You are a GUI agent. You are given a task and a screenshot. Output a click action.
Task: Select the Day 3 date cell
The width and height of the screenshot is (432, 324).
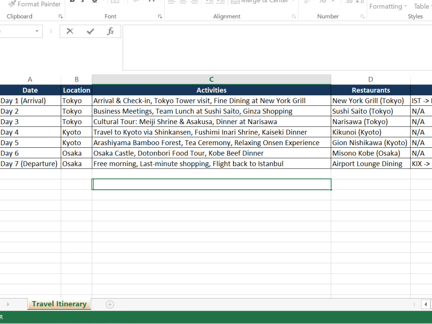point(30,121)
